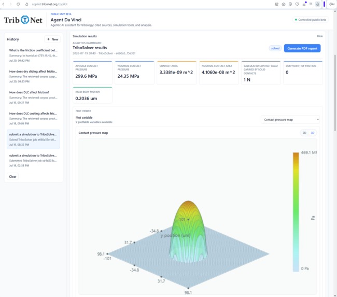
Task: Click the 'TriboSolver results' title
Action: [x=90, y=48]
